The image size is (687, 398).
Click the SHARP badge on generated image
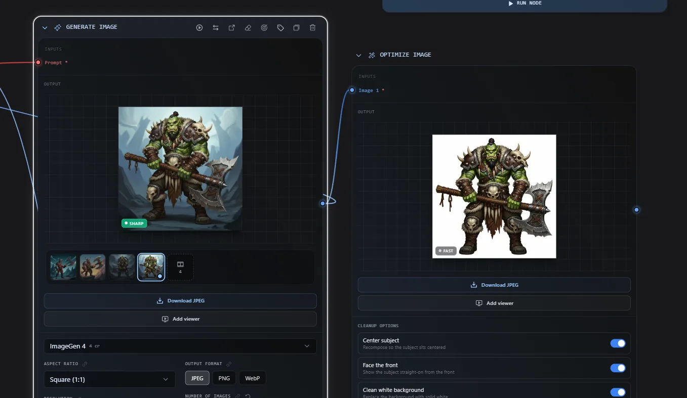point(134,223)
